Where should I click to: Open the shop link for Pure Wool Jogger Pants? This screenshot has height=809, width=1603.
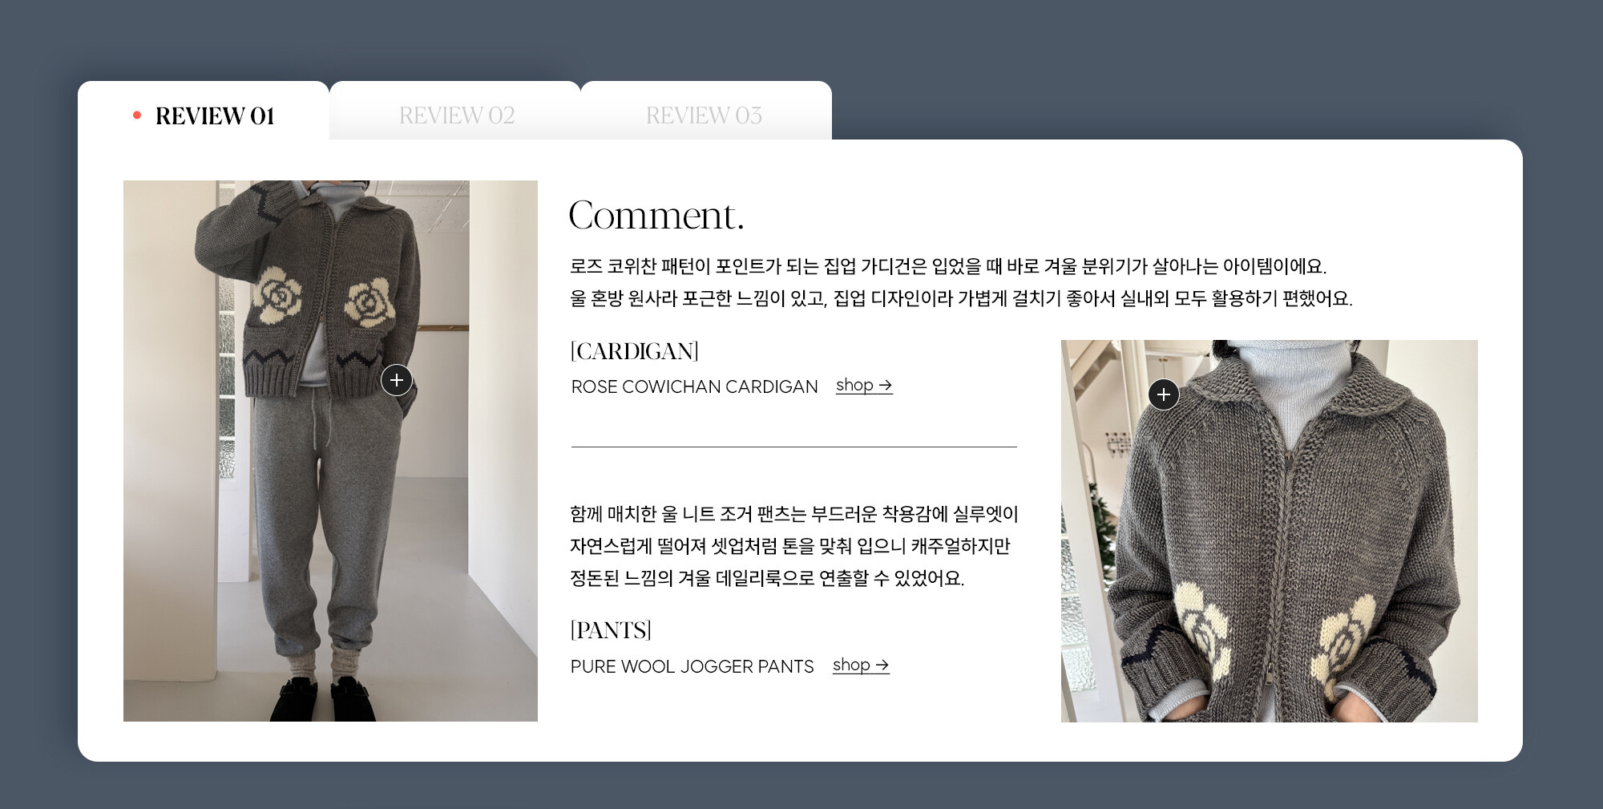(x=861, y=665)
